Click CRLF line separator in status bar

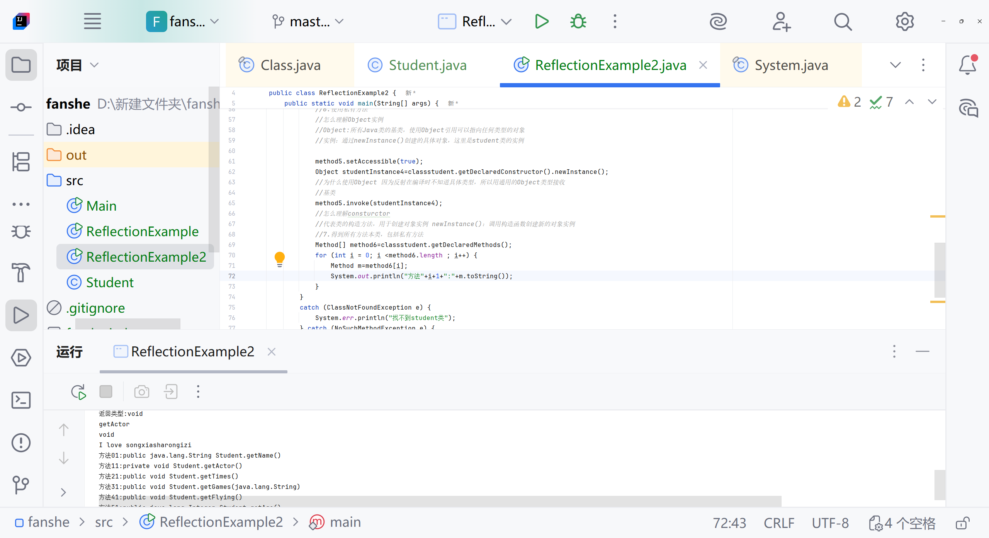coord(778,523)
